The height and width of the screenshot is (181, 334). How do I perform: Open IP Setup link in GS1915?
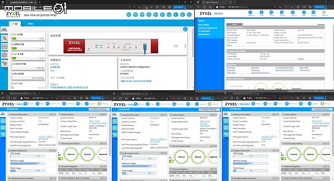(301, 59)
